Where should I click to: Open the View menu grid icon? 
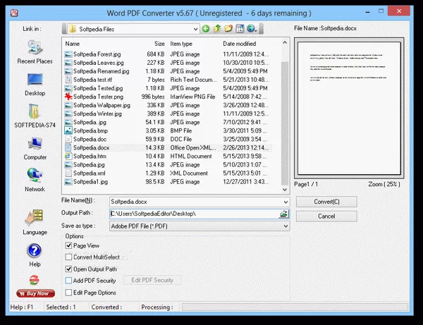tap(240, 29)
